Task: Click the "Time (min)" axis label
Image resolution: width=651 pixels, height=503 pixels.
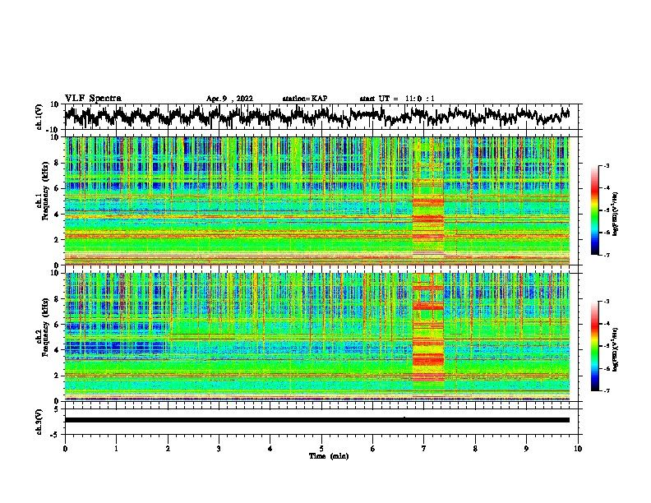Action: click(329, 456)
